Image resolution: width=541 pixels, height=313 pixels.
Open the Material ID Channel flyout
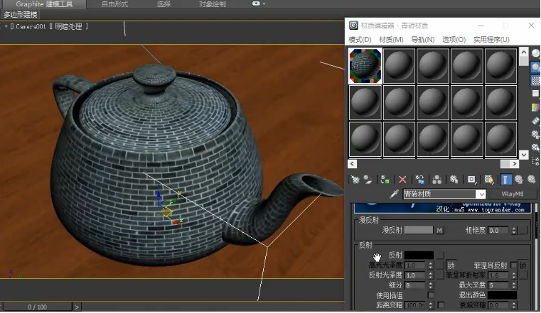click(471, 180)
